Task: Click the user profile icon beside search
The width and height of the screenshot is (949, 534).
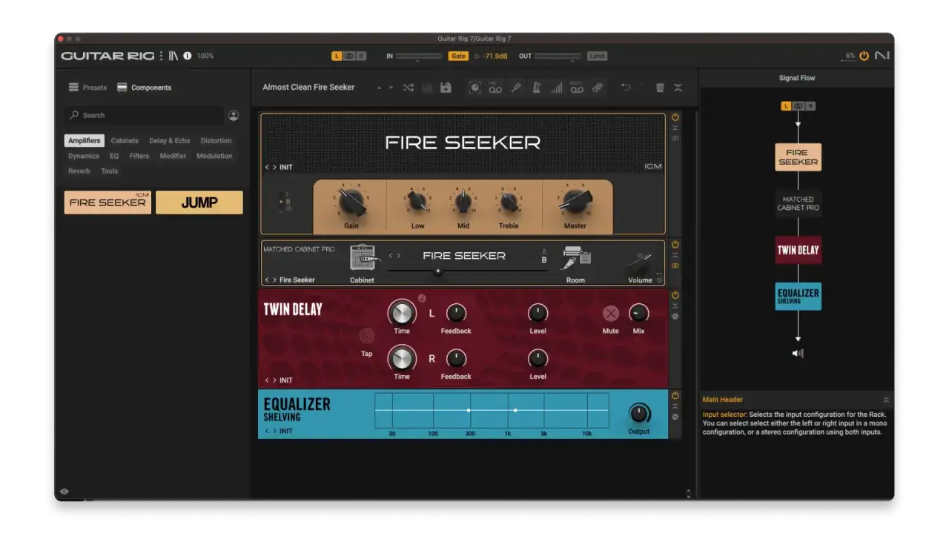Action: 234,115
